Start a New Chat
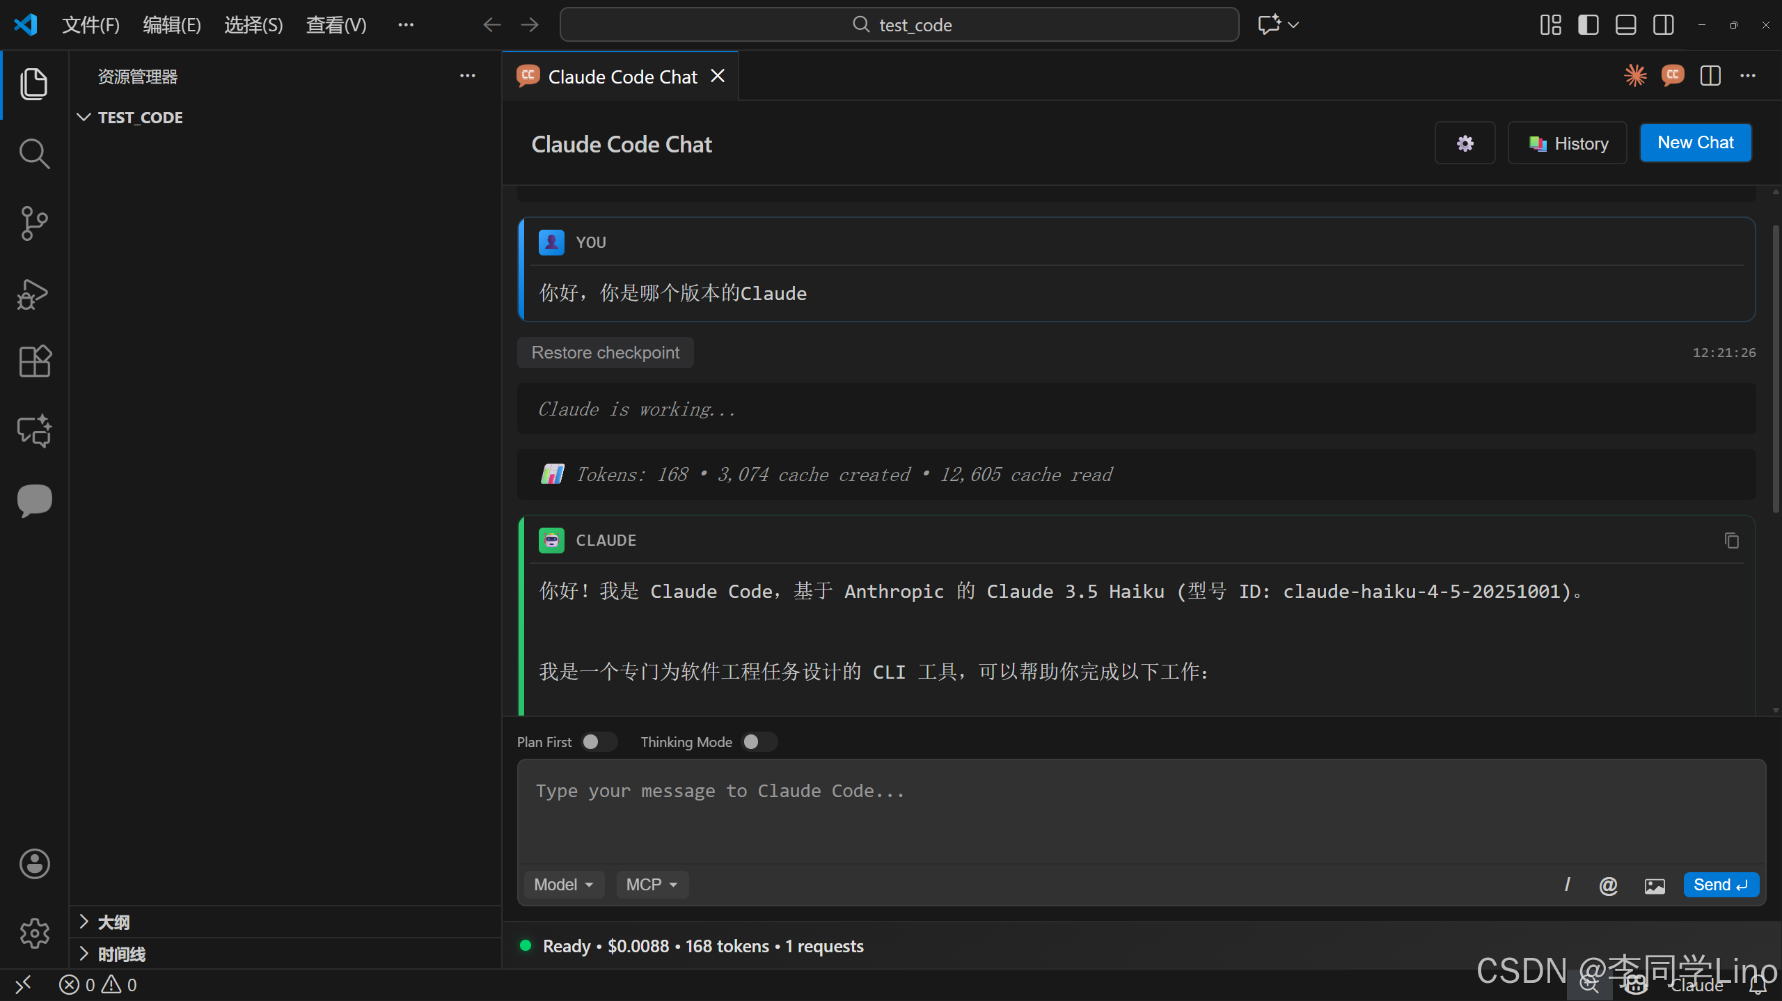This screenshot has height=1001, width=1782. (x=1695, y=143)
